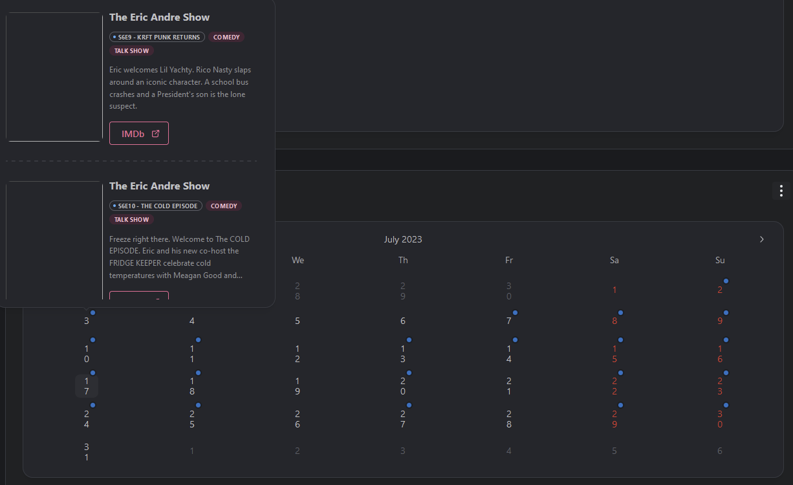Click the Th weekday header

(x=403, y=260)
